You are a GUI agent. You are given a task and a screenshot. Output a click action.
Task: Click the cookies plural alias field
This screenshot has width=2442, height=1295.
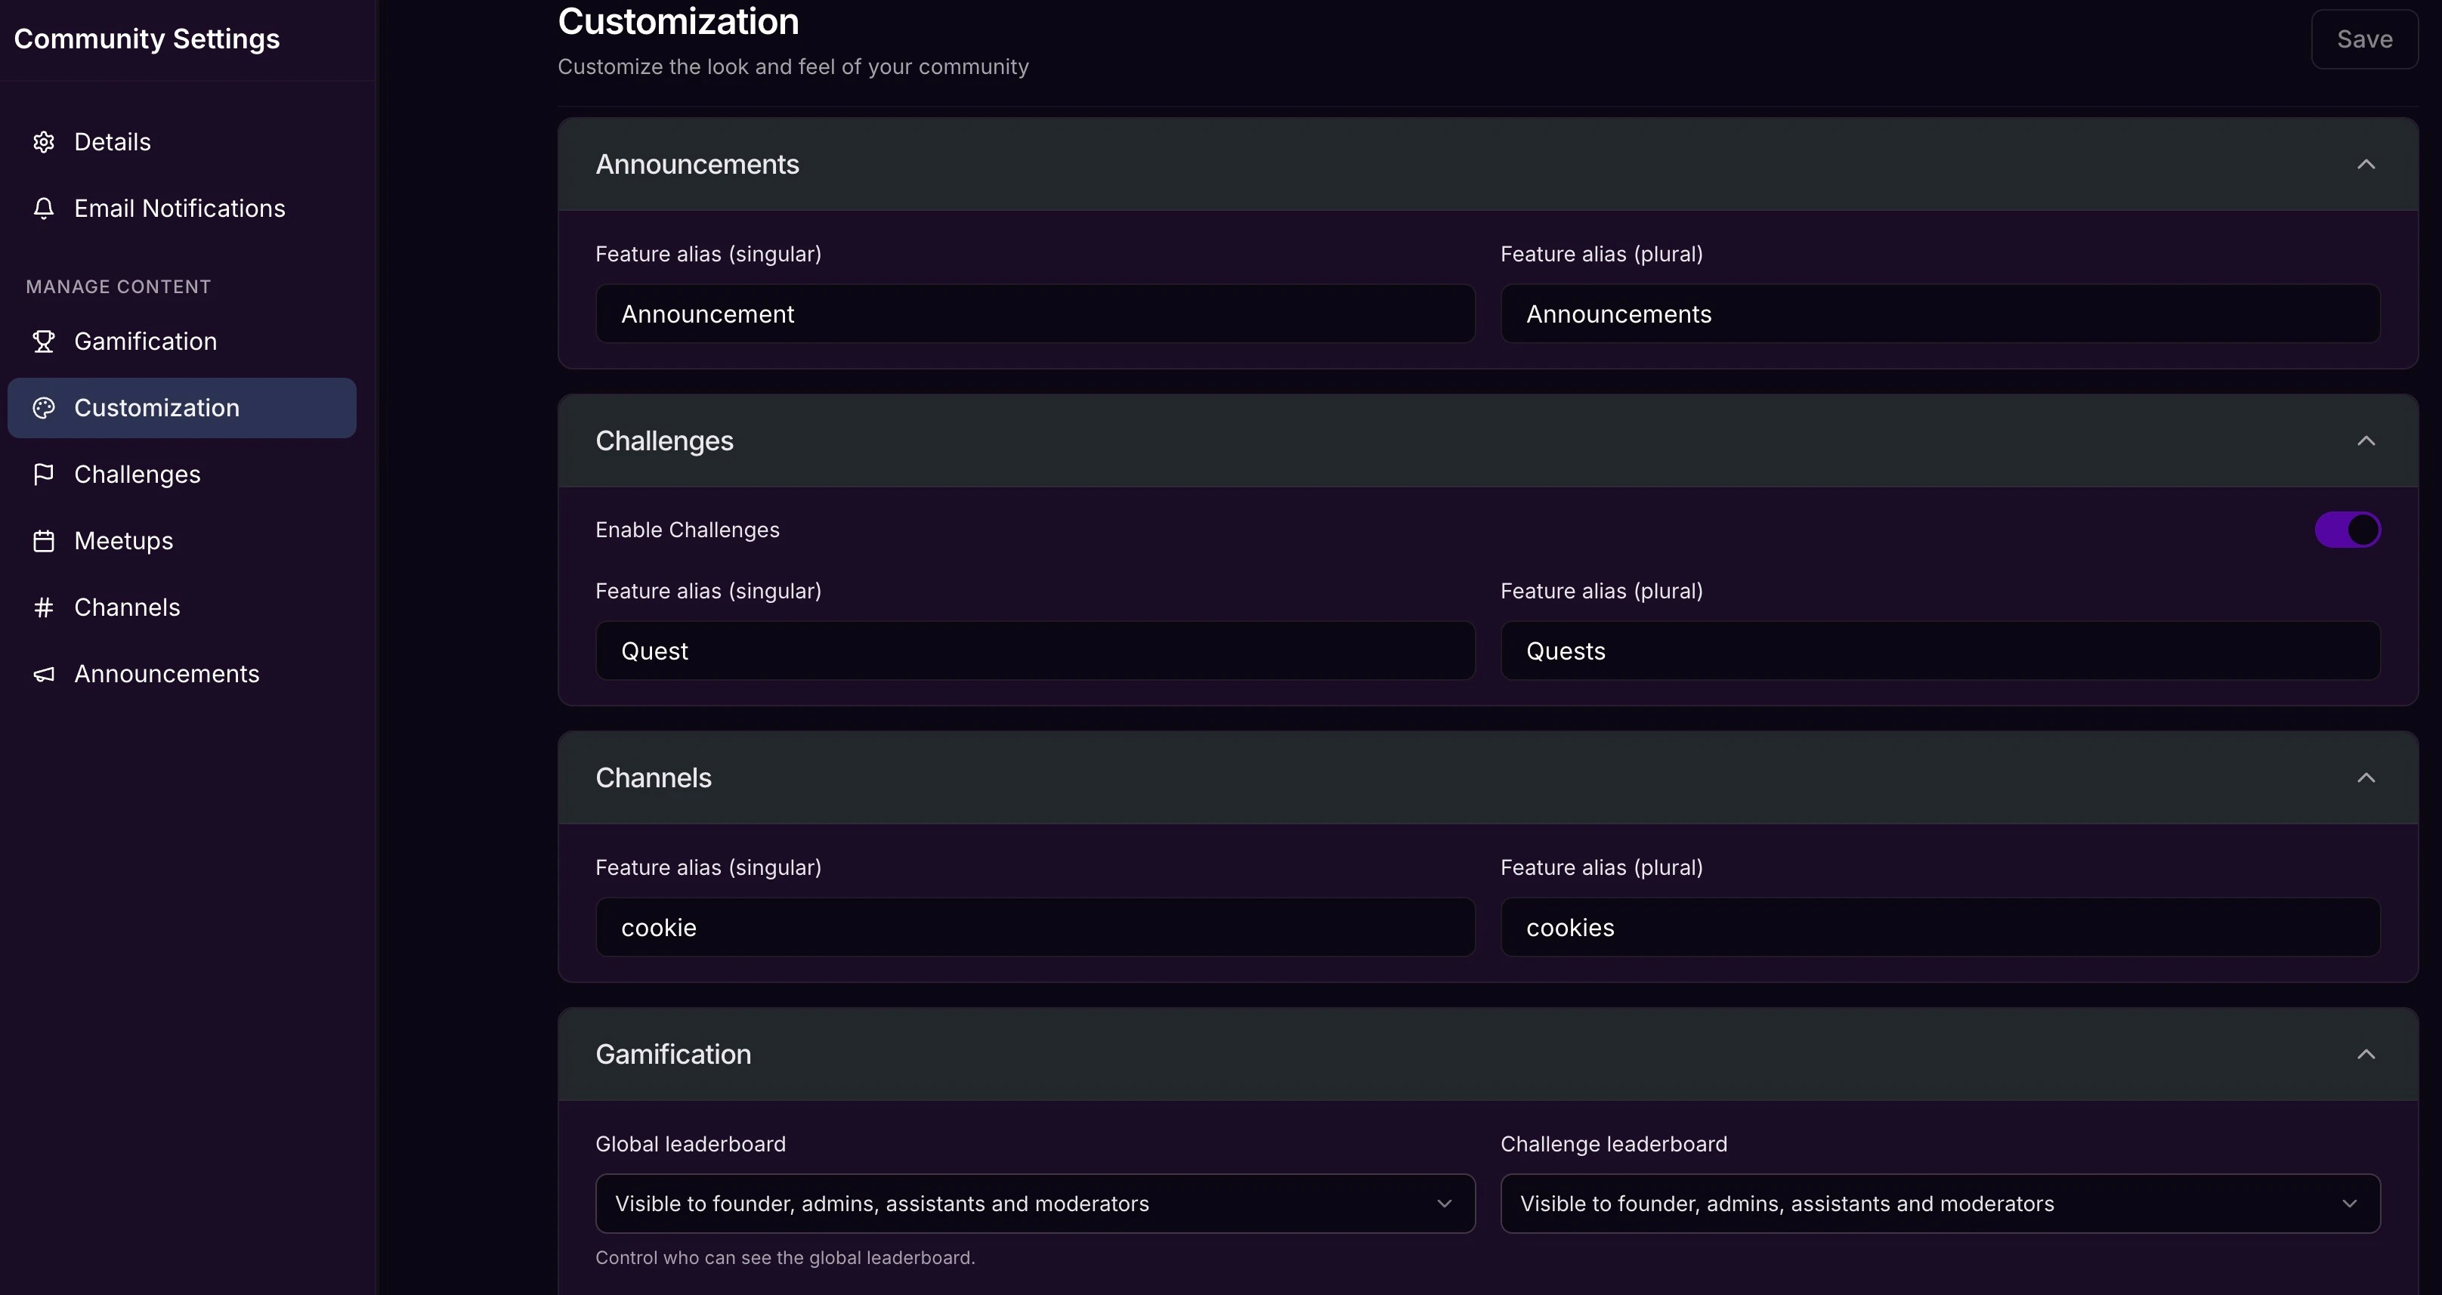click(x=1940, y=928)
